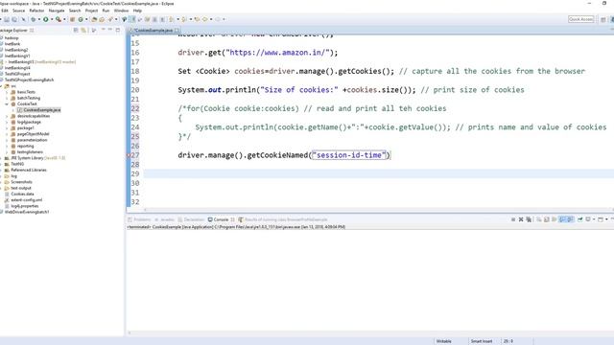Click the Open Perspective icon
Image resolution: width=614 pixels, height=345 pixels.
point(603,19)
